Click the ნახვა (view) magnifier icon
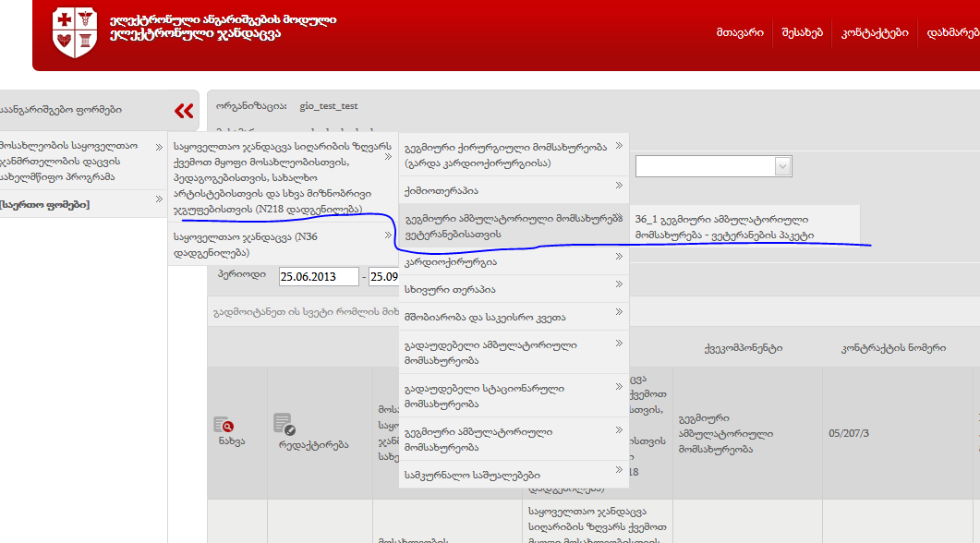Screen dimensions: 980x543 223,425
